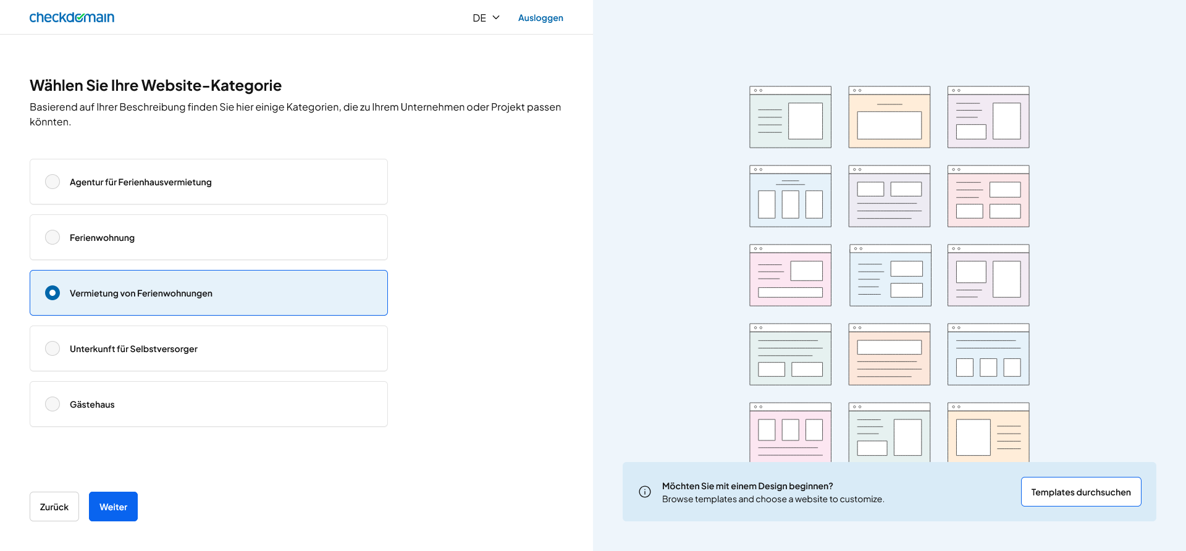Click the text 'Browse templates and choose a website to customize.'
This screenshot has height=551, width=1186.
tap(773, 499)
